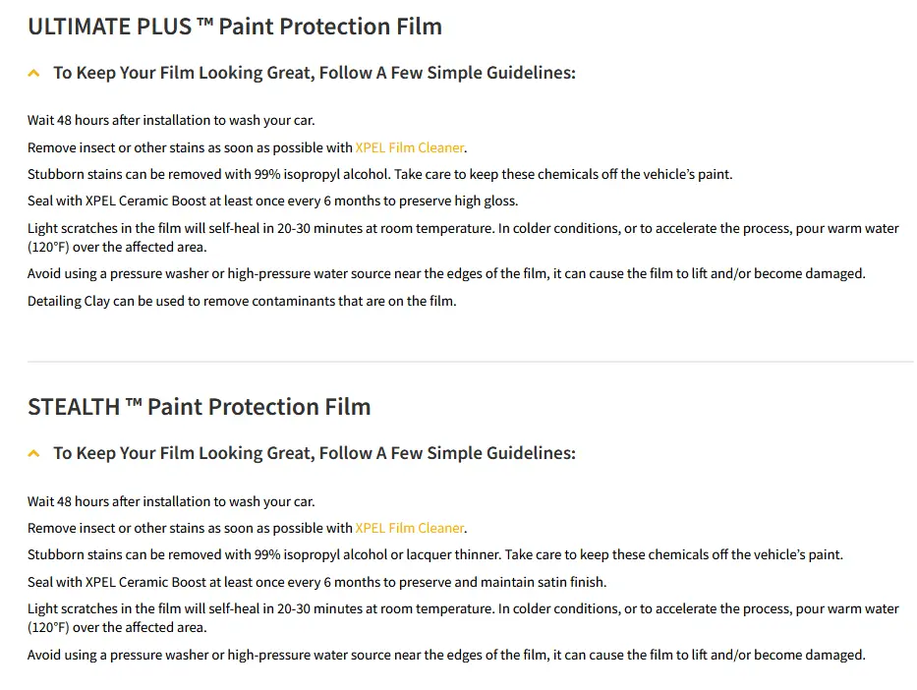
Task: Collapse the STEALTH guidelines chevron
Action: coord(34,454)
